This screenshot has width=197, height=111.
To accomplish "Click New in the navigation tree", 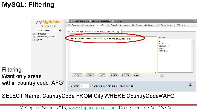I will [40, 39].
